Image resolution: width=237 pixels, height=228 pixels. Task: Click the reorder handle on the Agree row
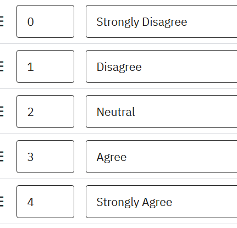(2, 157)
